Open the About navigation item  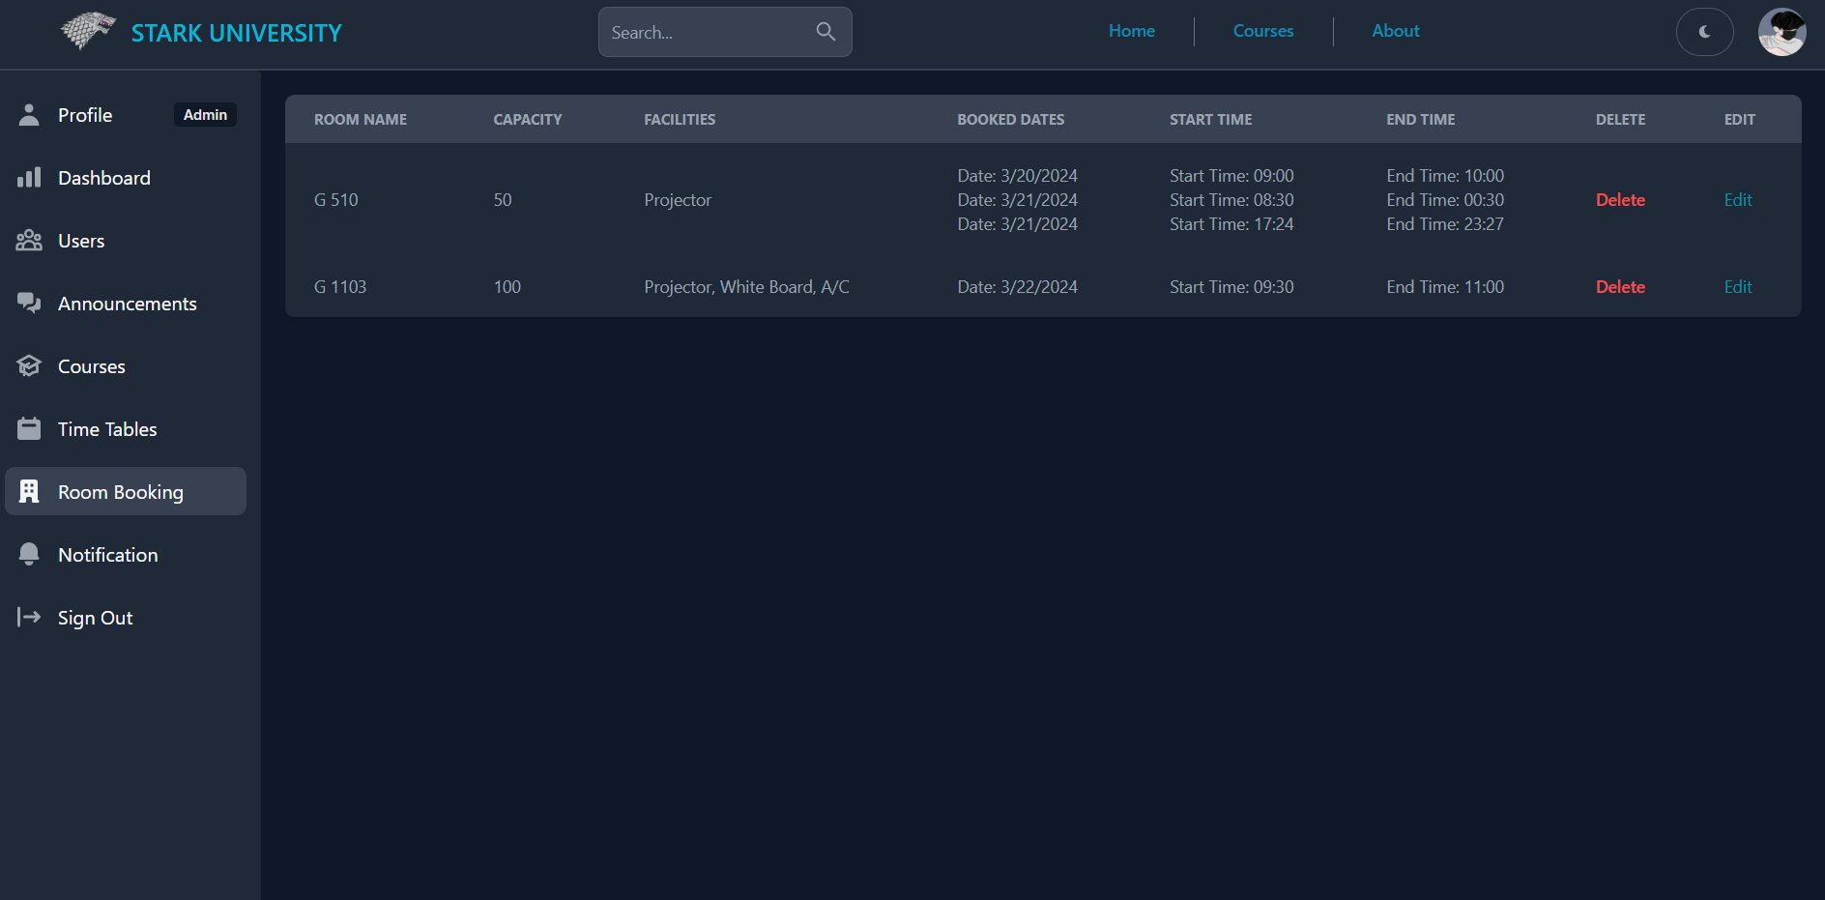coord(1395,31)
